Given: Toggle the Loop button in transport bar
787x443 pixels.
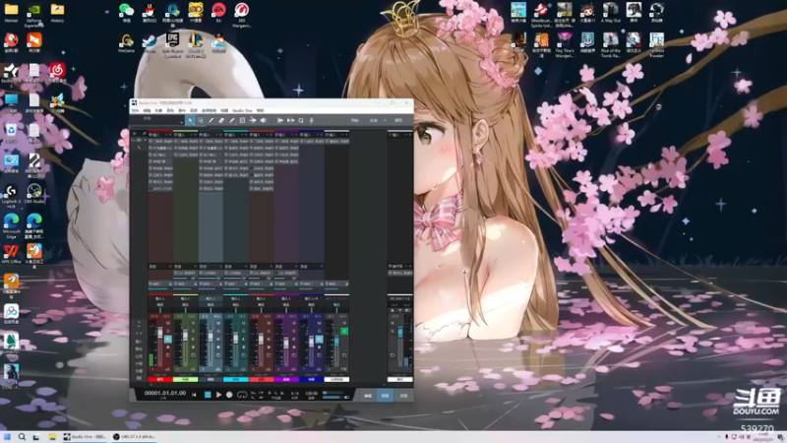Looking at the screenshot, I should [241, 395].
